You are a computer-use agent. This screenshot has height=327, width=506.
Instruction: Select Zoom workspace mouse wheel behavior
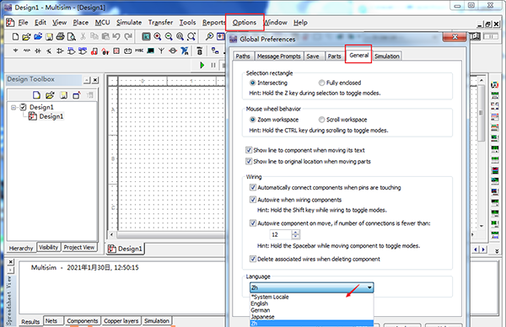[x=253, y=120]
